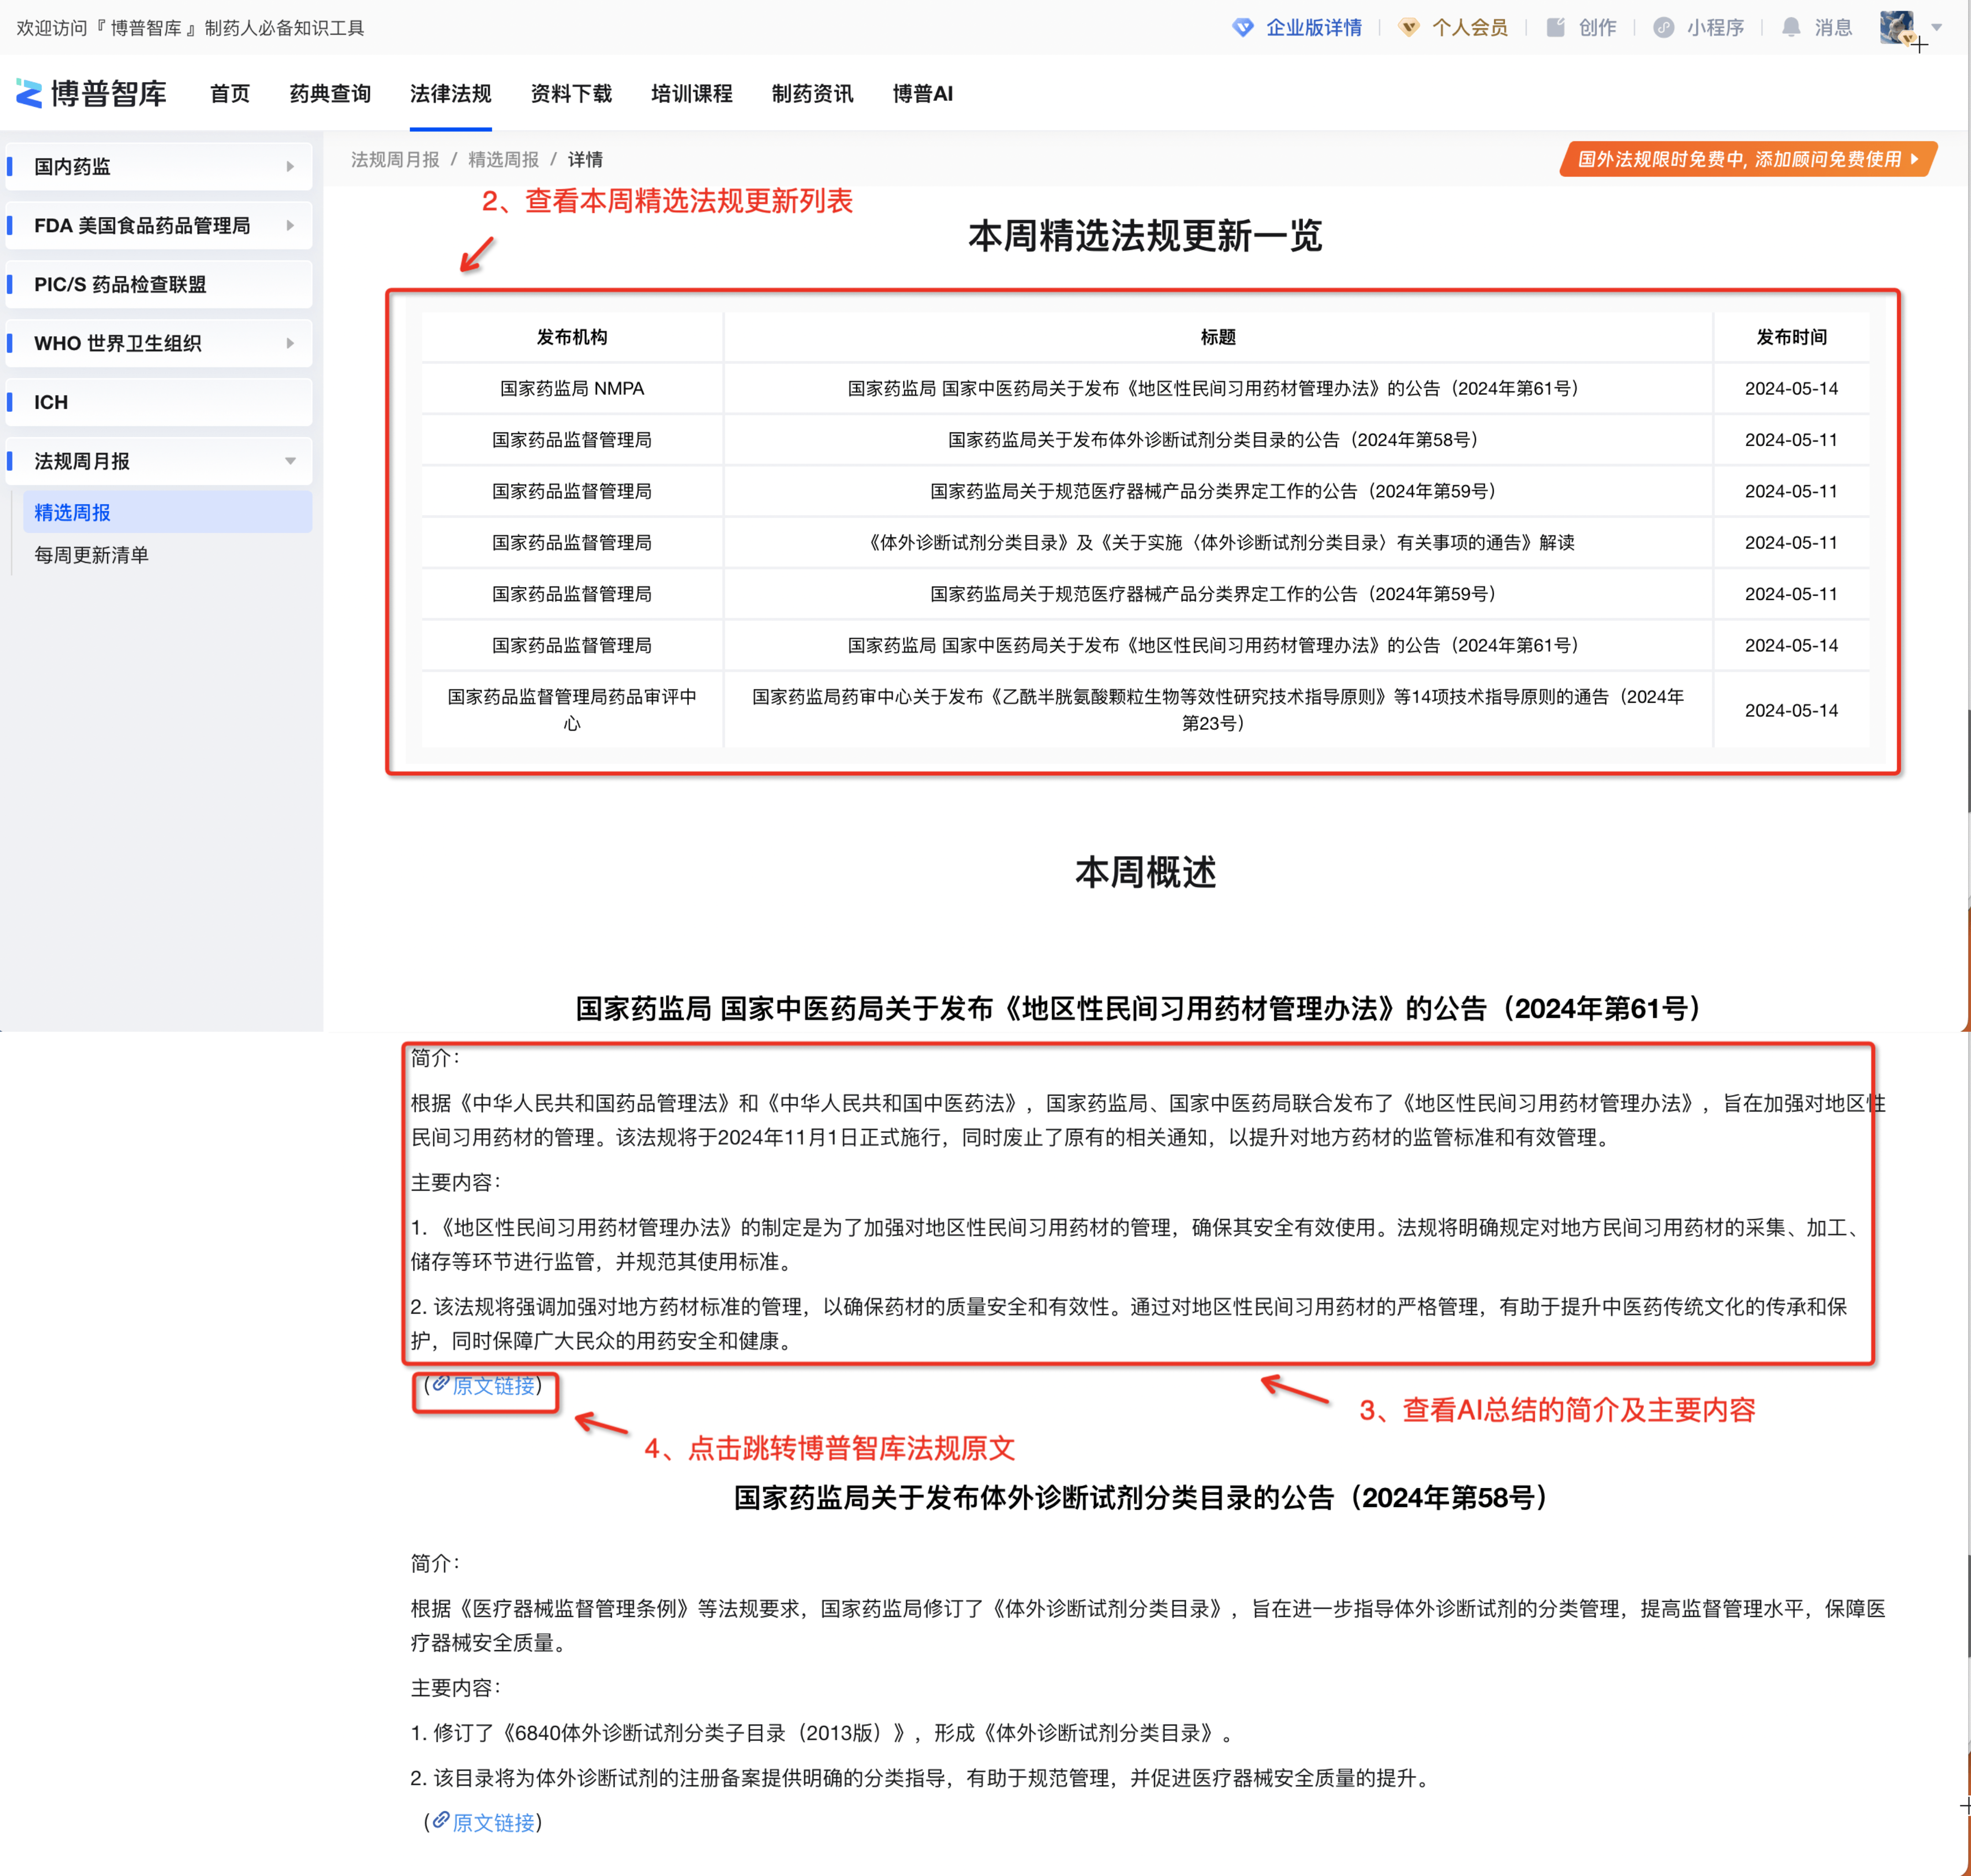Open 精选周报 sidebar item

167,512
